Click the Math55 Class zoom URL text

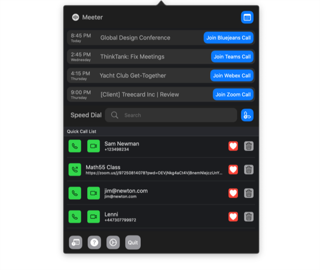154,173
